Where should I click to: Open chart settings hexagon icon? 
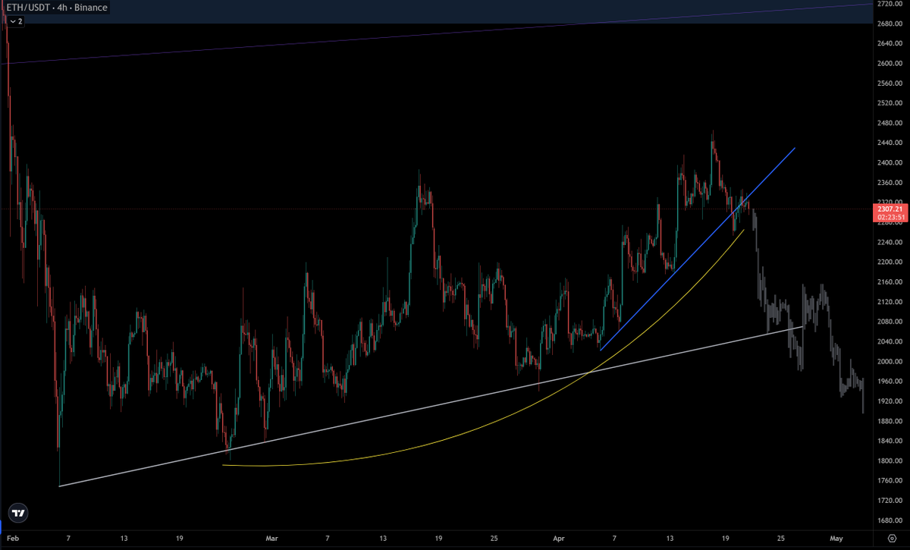click(x=891, y=538)
